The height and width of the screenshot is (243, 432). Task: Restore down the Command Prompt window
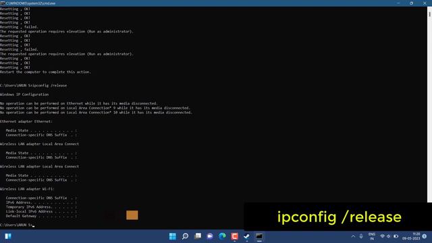(x=411, y=3)
